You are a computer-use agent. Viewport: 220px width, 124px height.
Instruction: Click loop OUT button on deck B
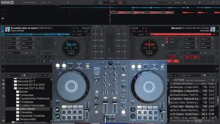point(176,61)
